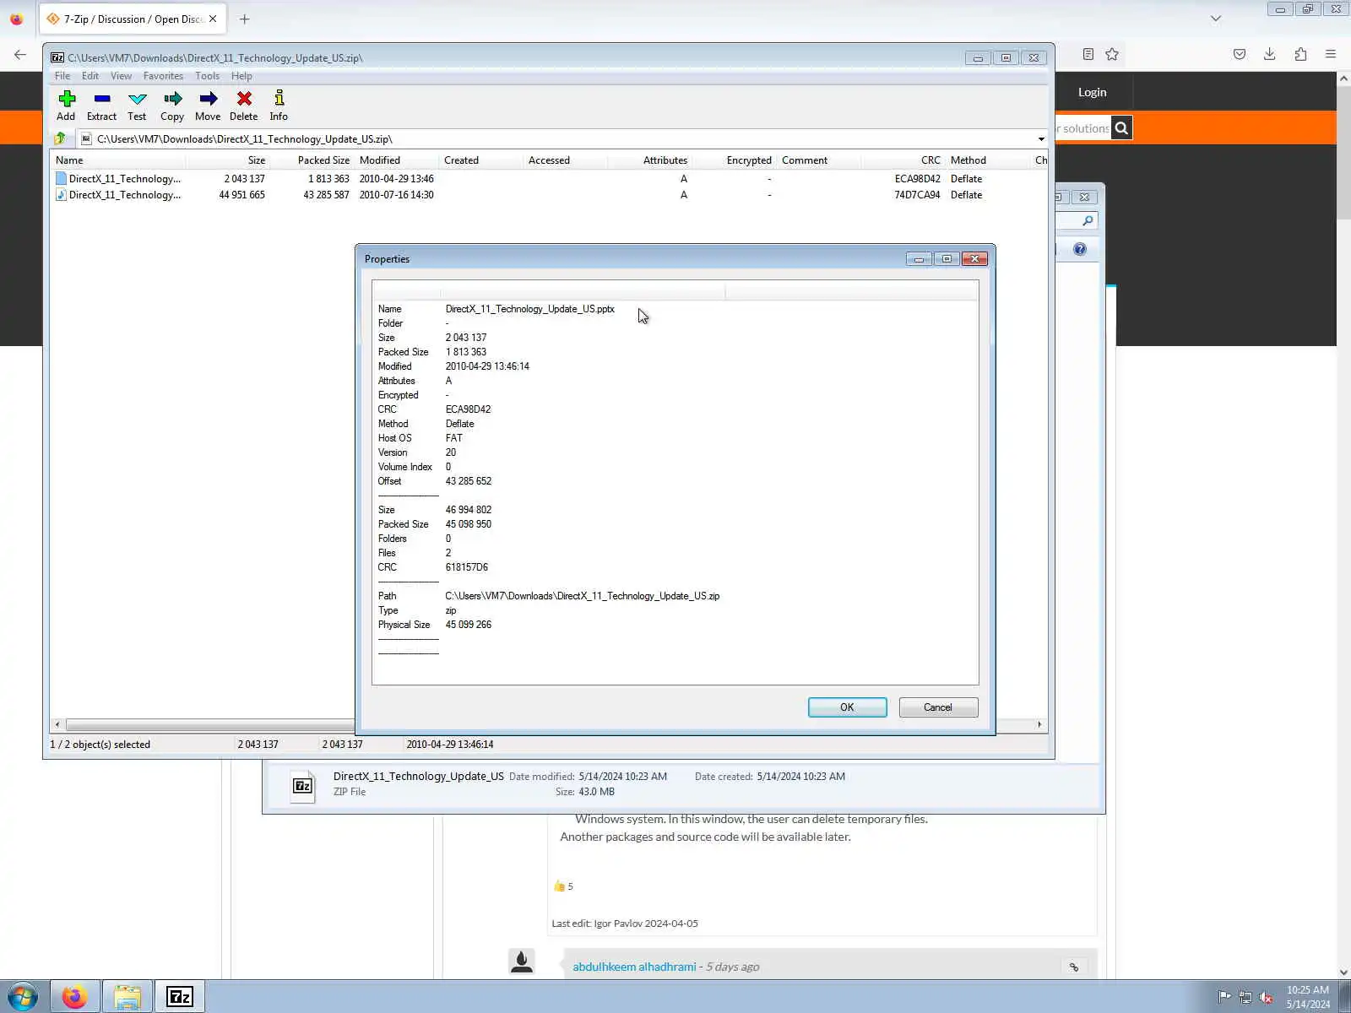Click the network tray icon

(x=1245, y=997)
